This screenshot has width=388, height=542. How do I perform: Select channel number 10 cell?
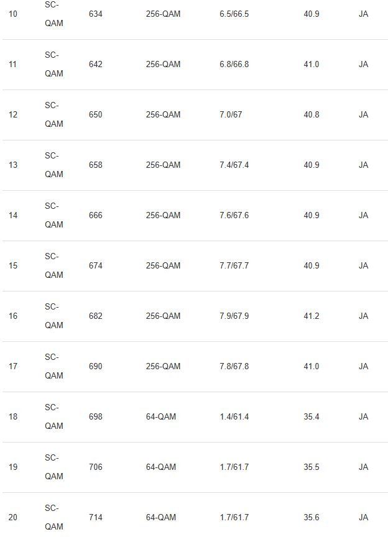pyautogui.click(x=13, y=14)
